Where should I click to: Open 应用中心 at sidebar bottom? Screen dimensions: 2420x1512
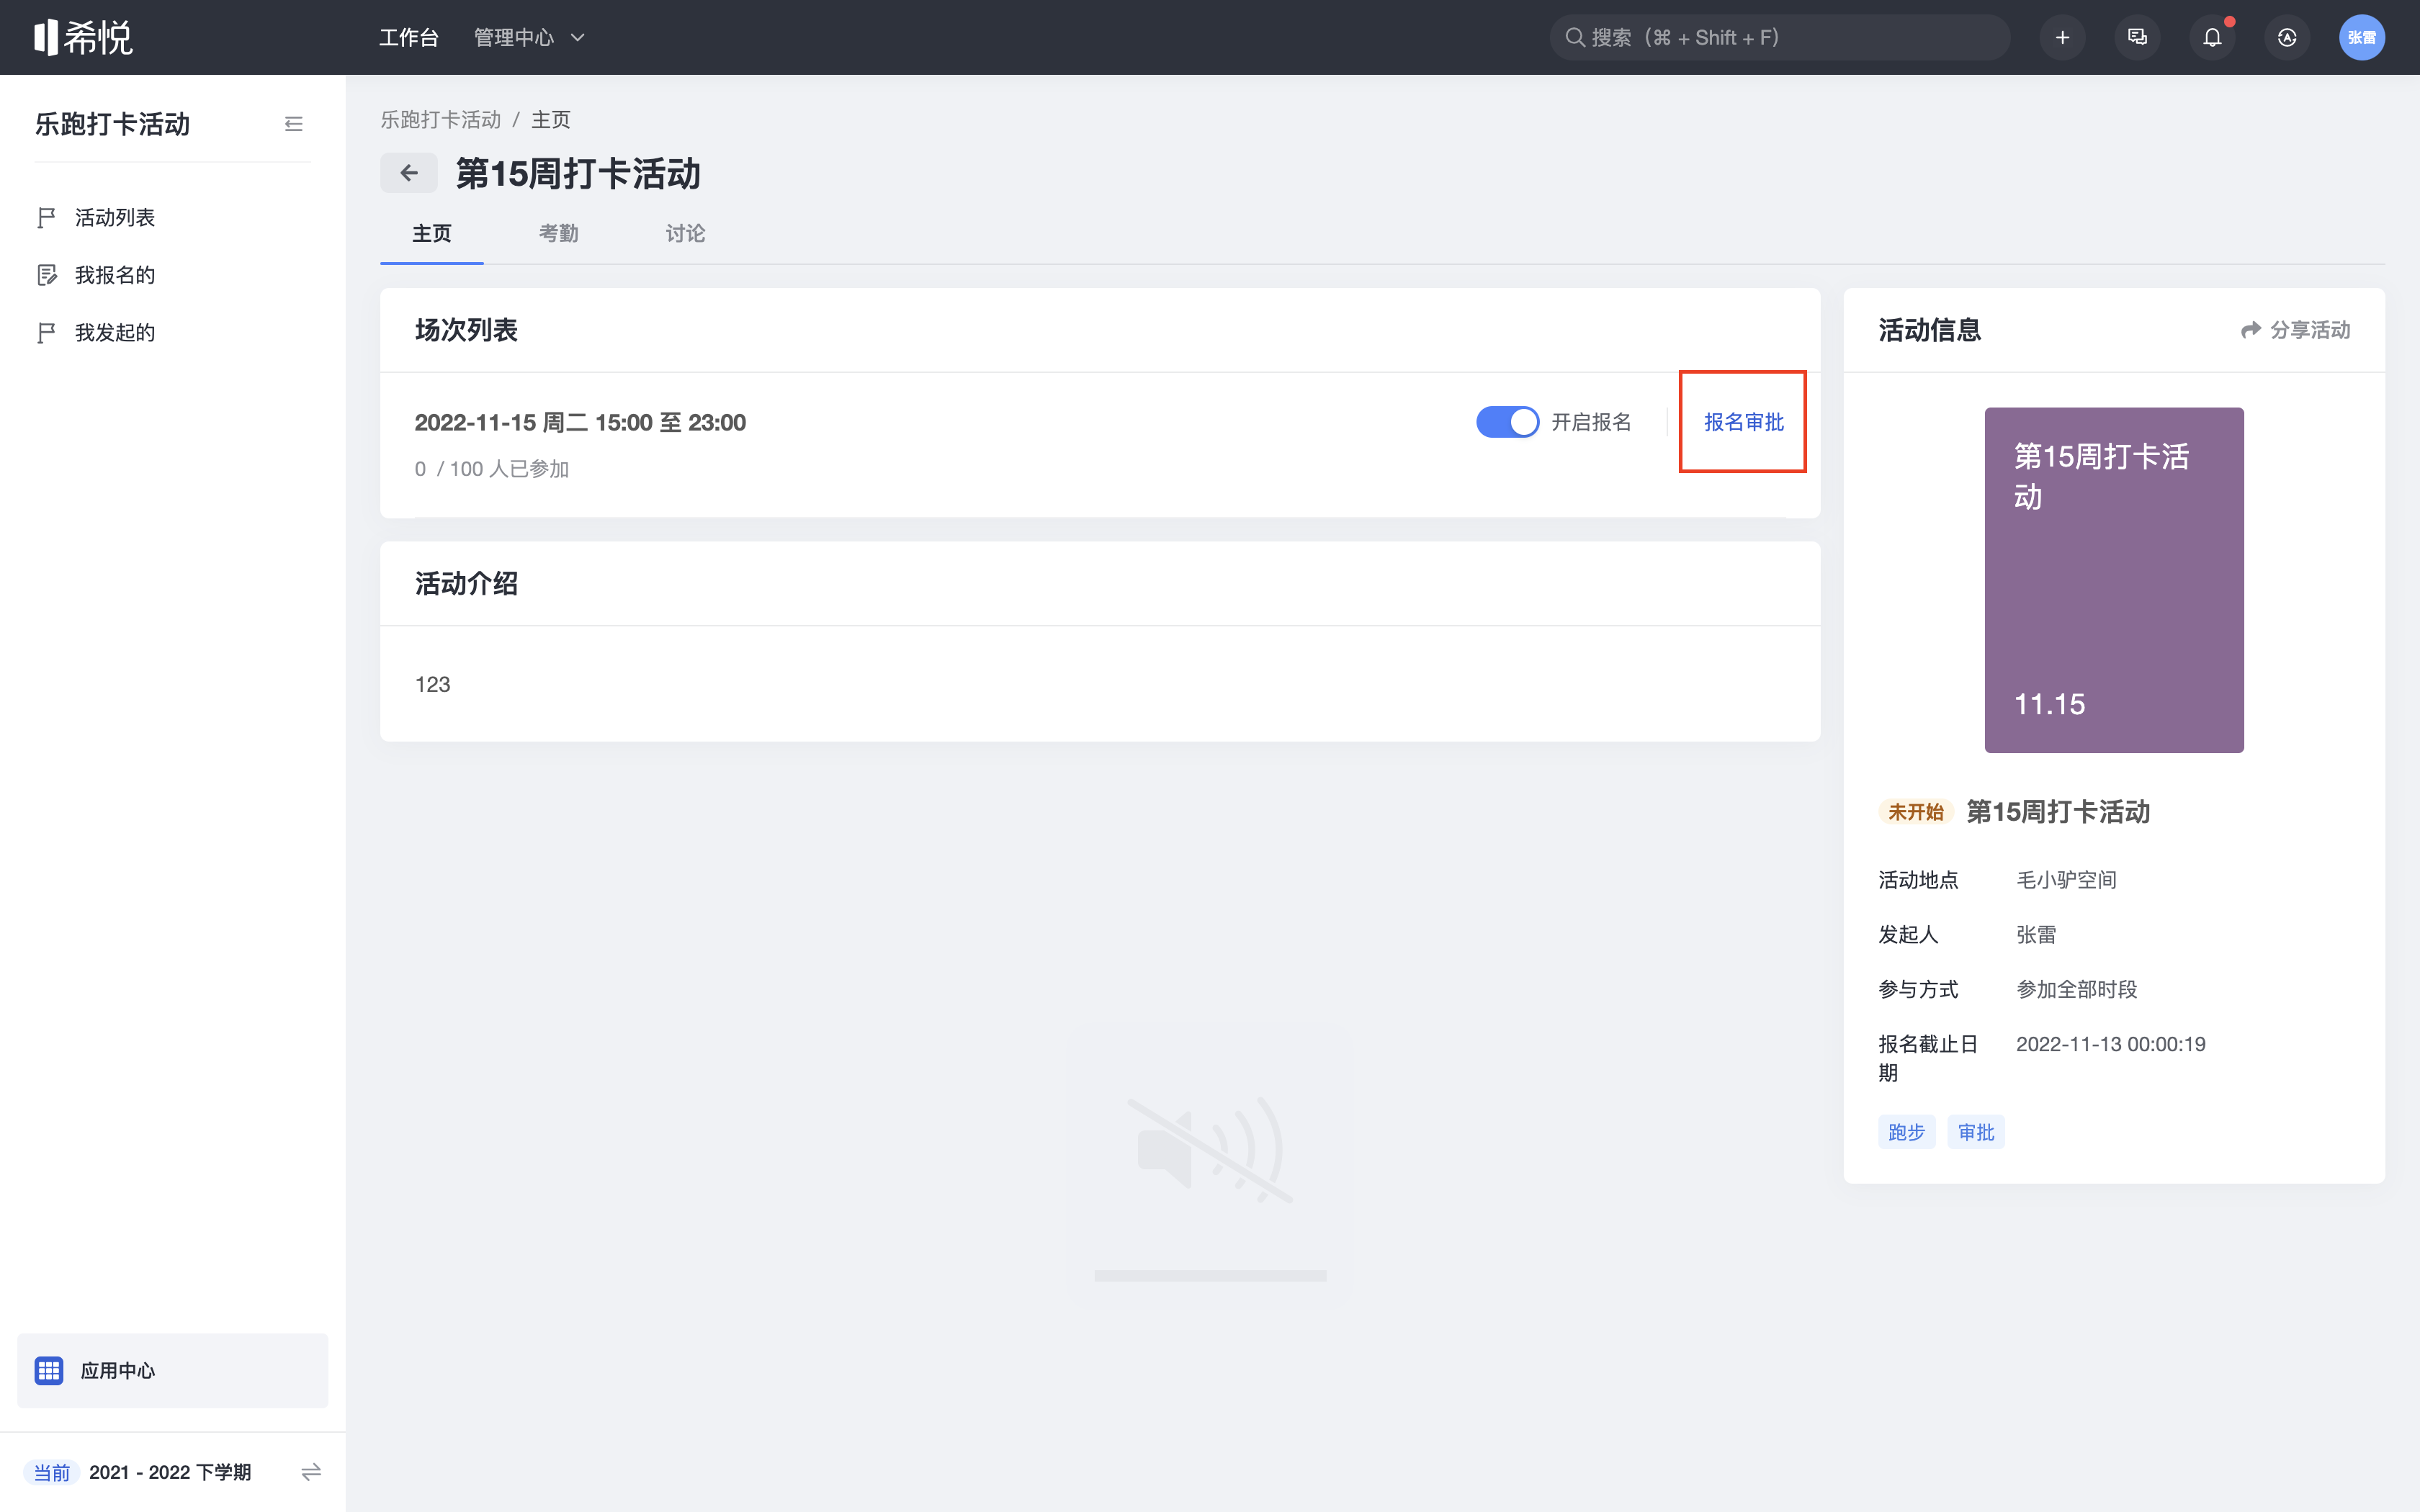(x=172, y=1370)
